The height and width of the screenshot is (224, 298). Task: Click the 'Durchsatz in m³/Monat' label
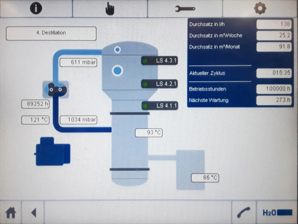[x=214, y=47]
